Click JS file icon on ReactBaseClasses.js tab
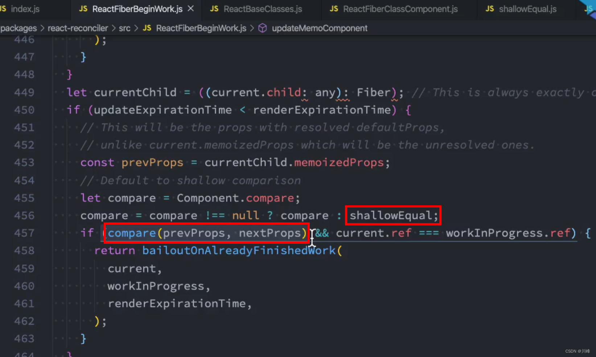596x357 pixels. pos(214,9)
